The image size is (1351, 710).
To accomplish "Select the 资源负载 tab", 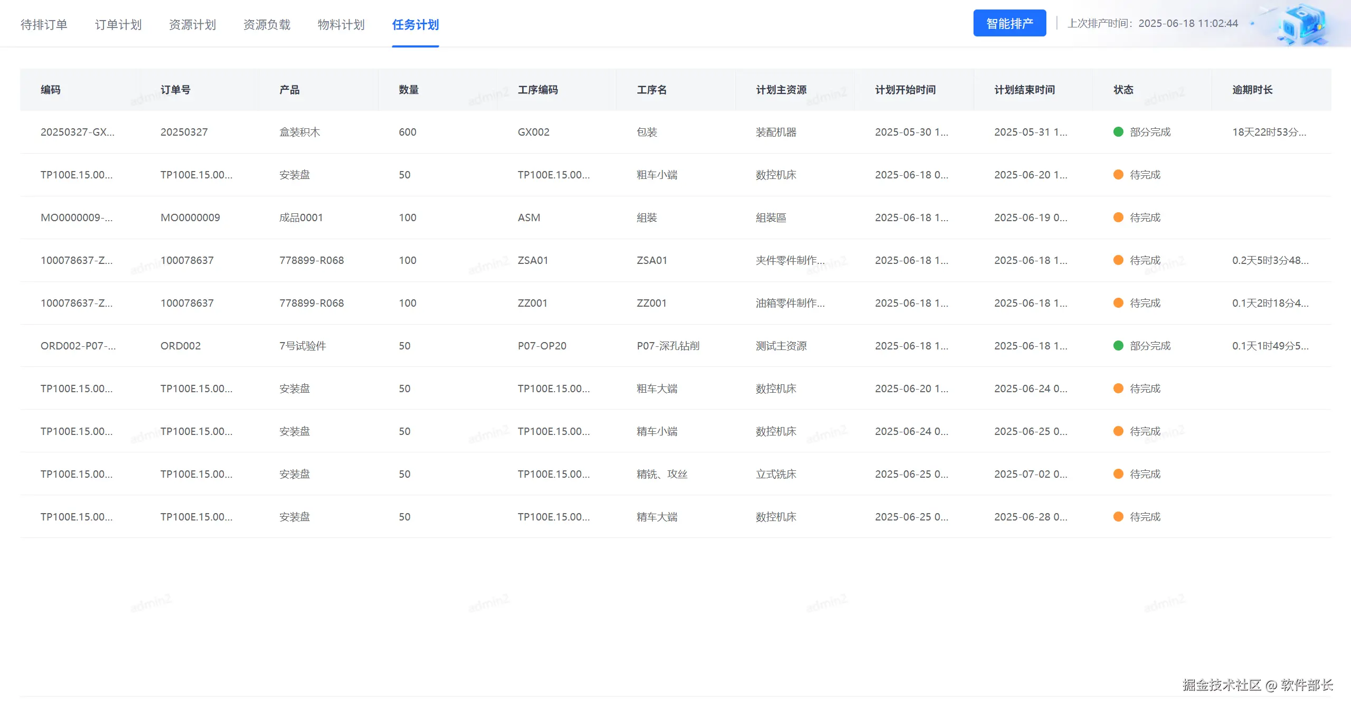I will click(x=267, y=25).
